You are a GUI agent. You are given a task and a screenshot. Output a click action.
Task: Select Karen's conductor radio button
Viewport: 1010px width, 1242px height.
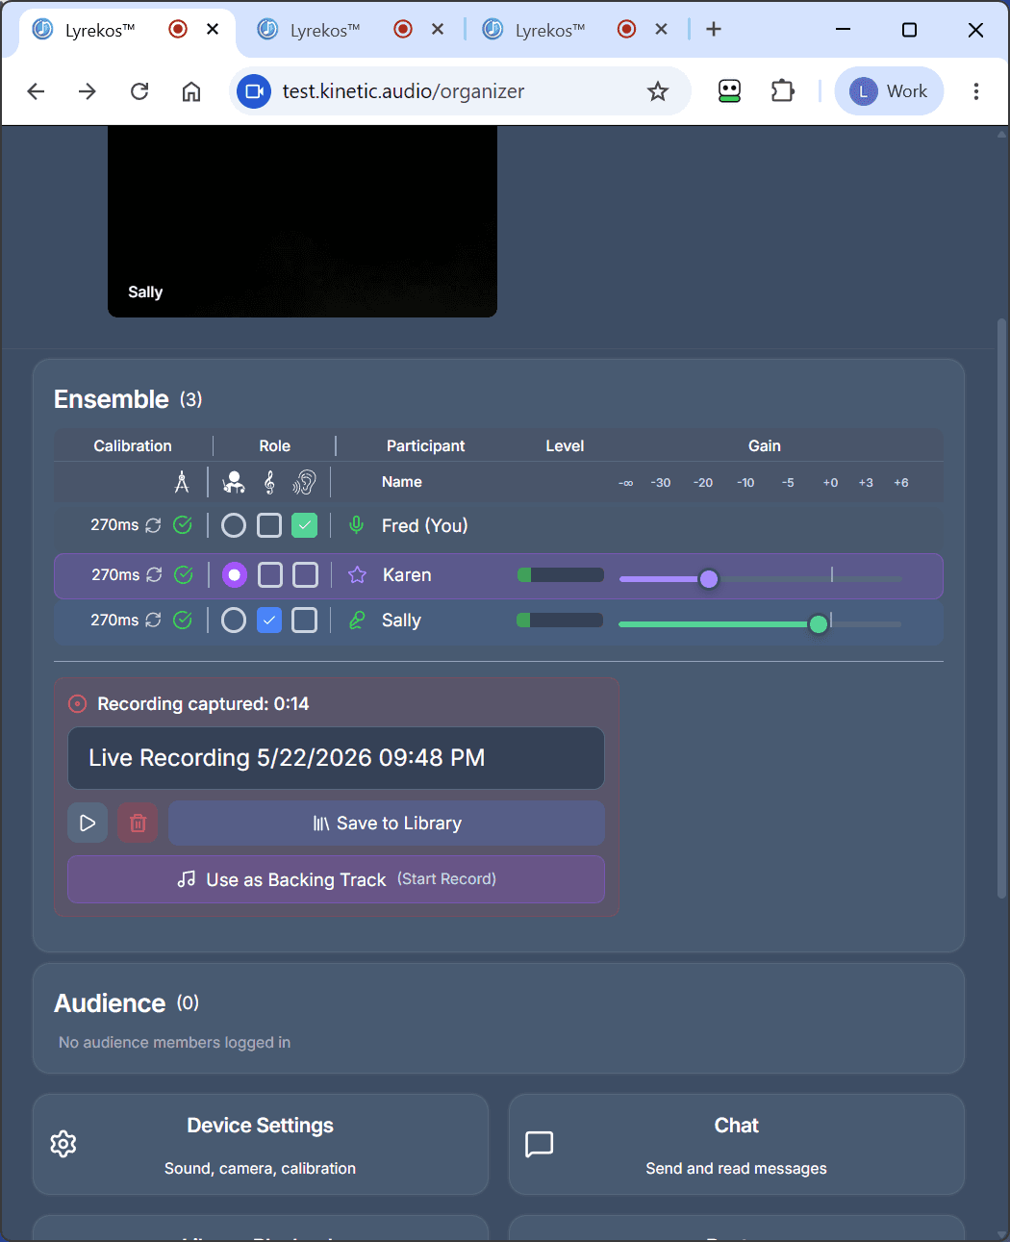[235, 575]
